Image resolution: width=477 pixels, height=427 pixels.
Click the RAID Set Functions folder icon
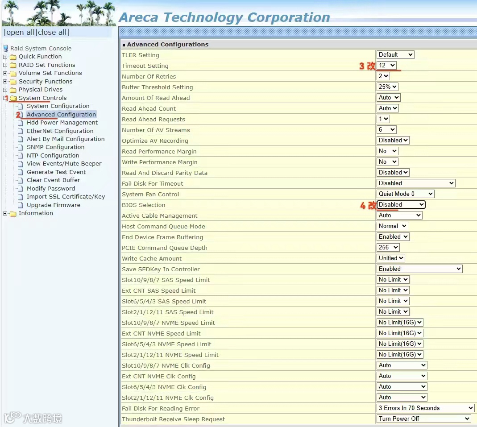click(x=13, y=65)
